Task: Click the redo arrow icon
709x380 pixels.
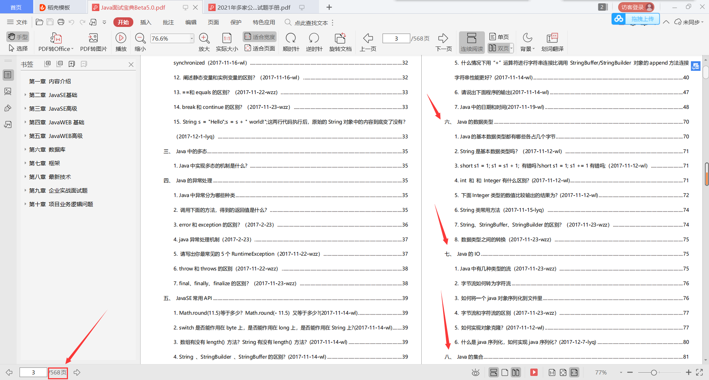Action: [x=82, y=22]
